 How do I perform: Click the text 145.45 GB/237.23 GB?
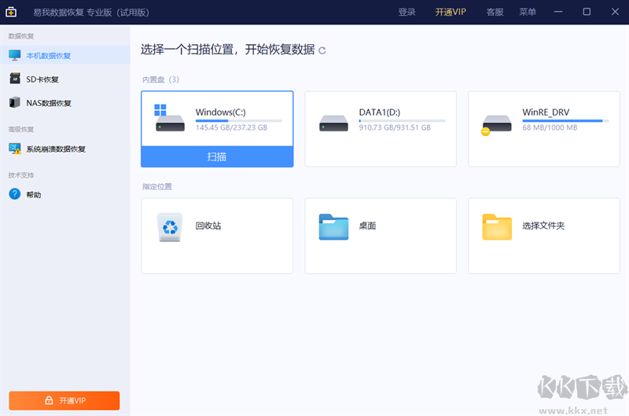tap(231, 127)
